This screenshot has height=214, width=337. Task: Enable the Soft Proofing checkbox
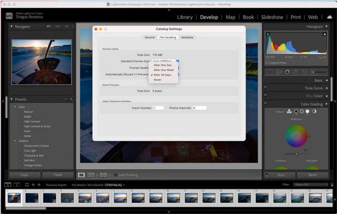(x=116, y=175)
